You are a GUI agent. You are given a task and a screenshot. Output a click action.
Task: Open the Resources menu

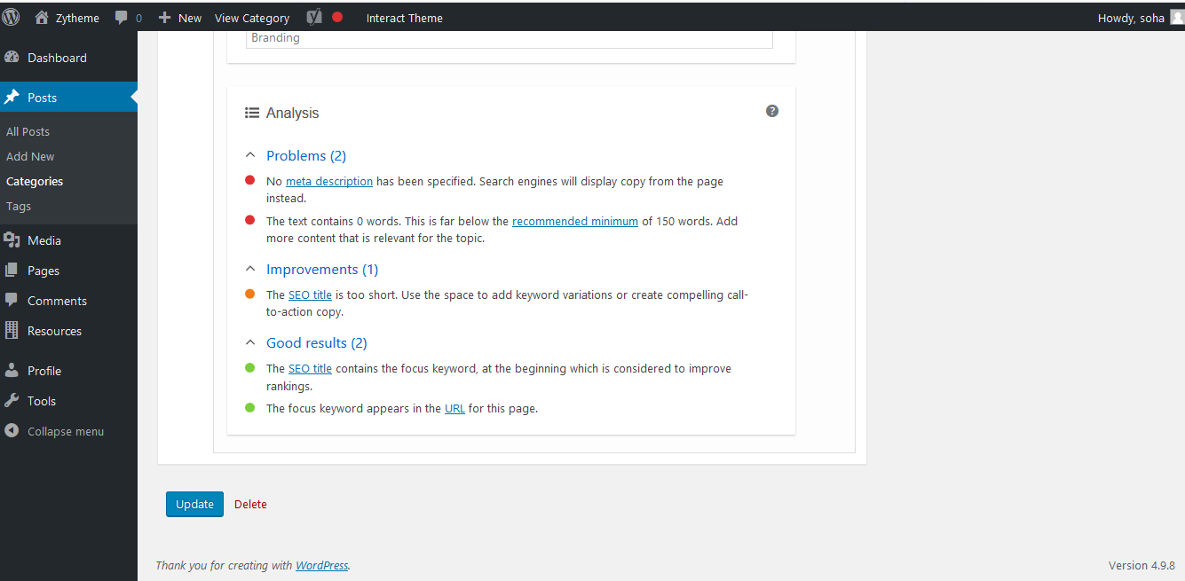pos(68,331)
